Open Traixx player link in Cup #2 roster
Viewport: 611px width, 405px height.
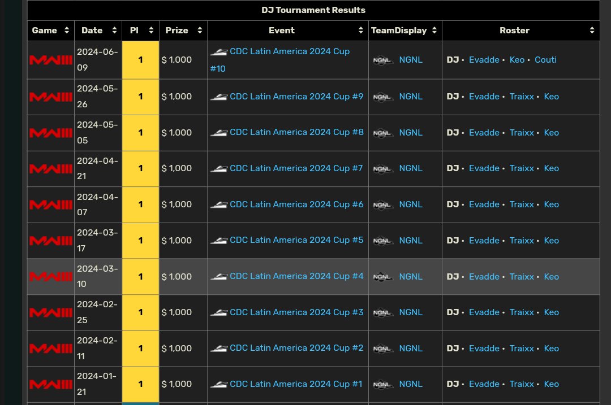tap(522, 348)
